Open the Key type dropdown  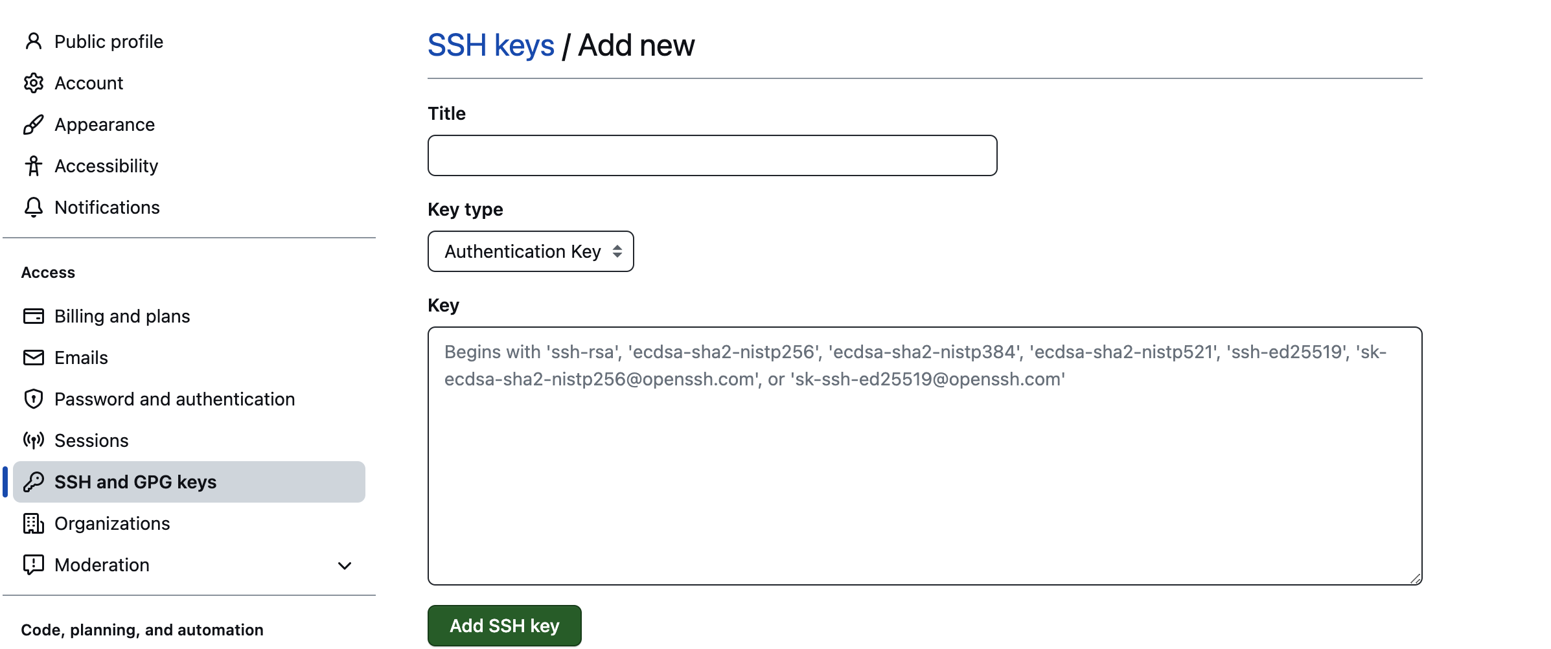[x=530, y=251]
